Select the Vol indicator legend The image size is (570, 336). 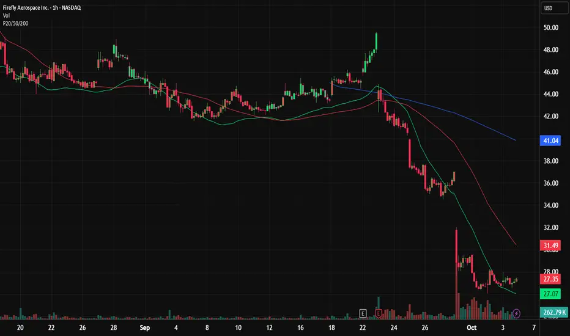(6, 16)
